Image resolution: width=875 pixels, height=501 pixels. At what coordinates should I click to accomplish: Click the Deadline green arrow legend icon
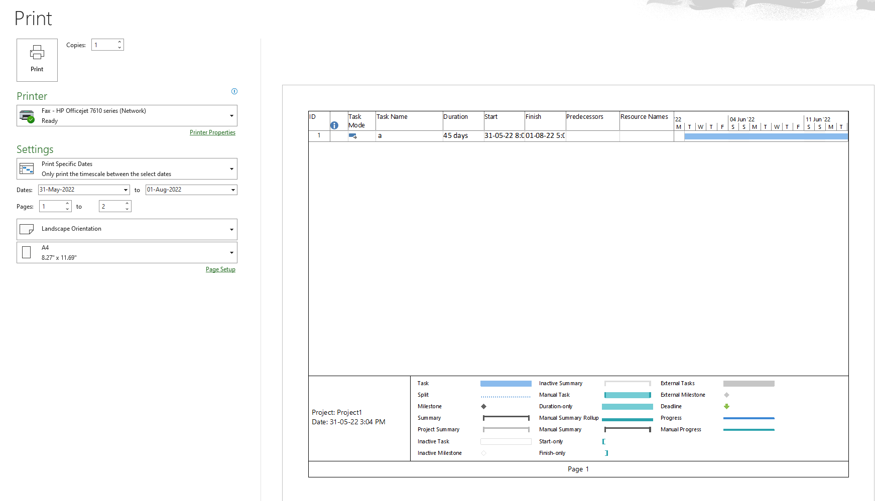(x=726, y=407)
